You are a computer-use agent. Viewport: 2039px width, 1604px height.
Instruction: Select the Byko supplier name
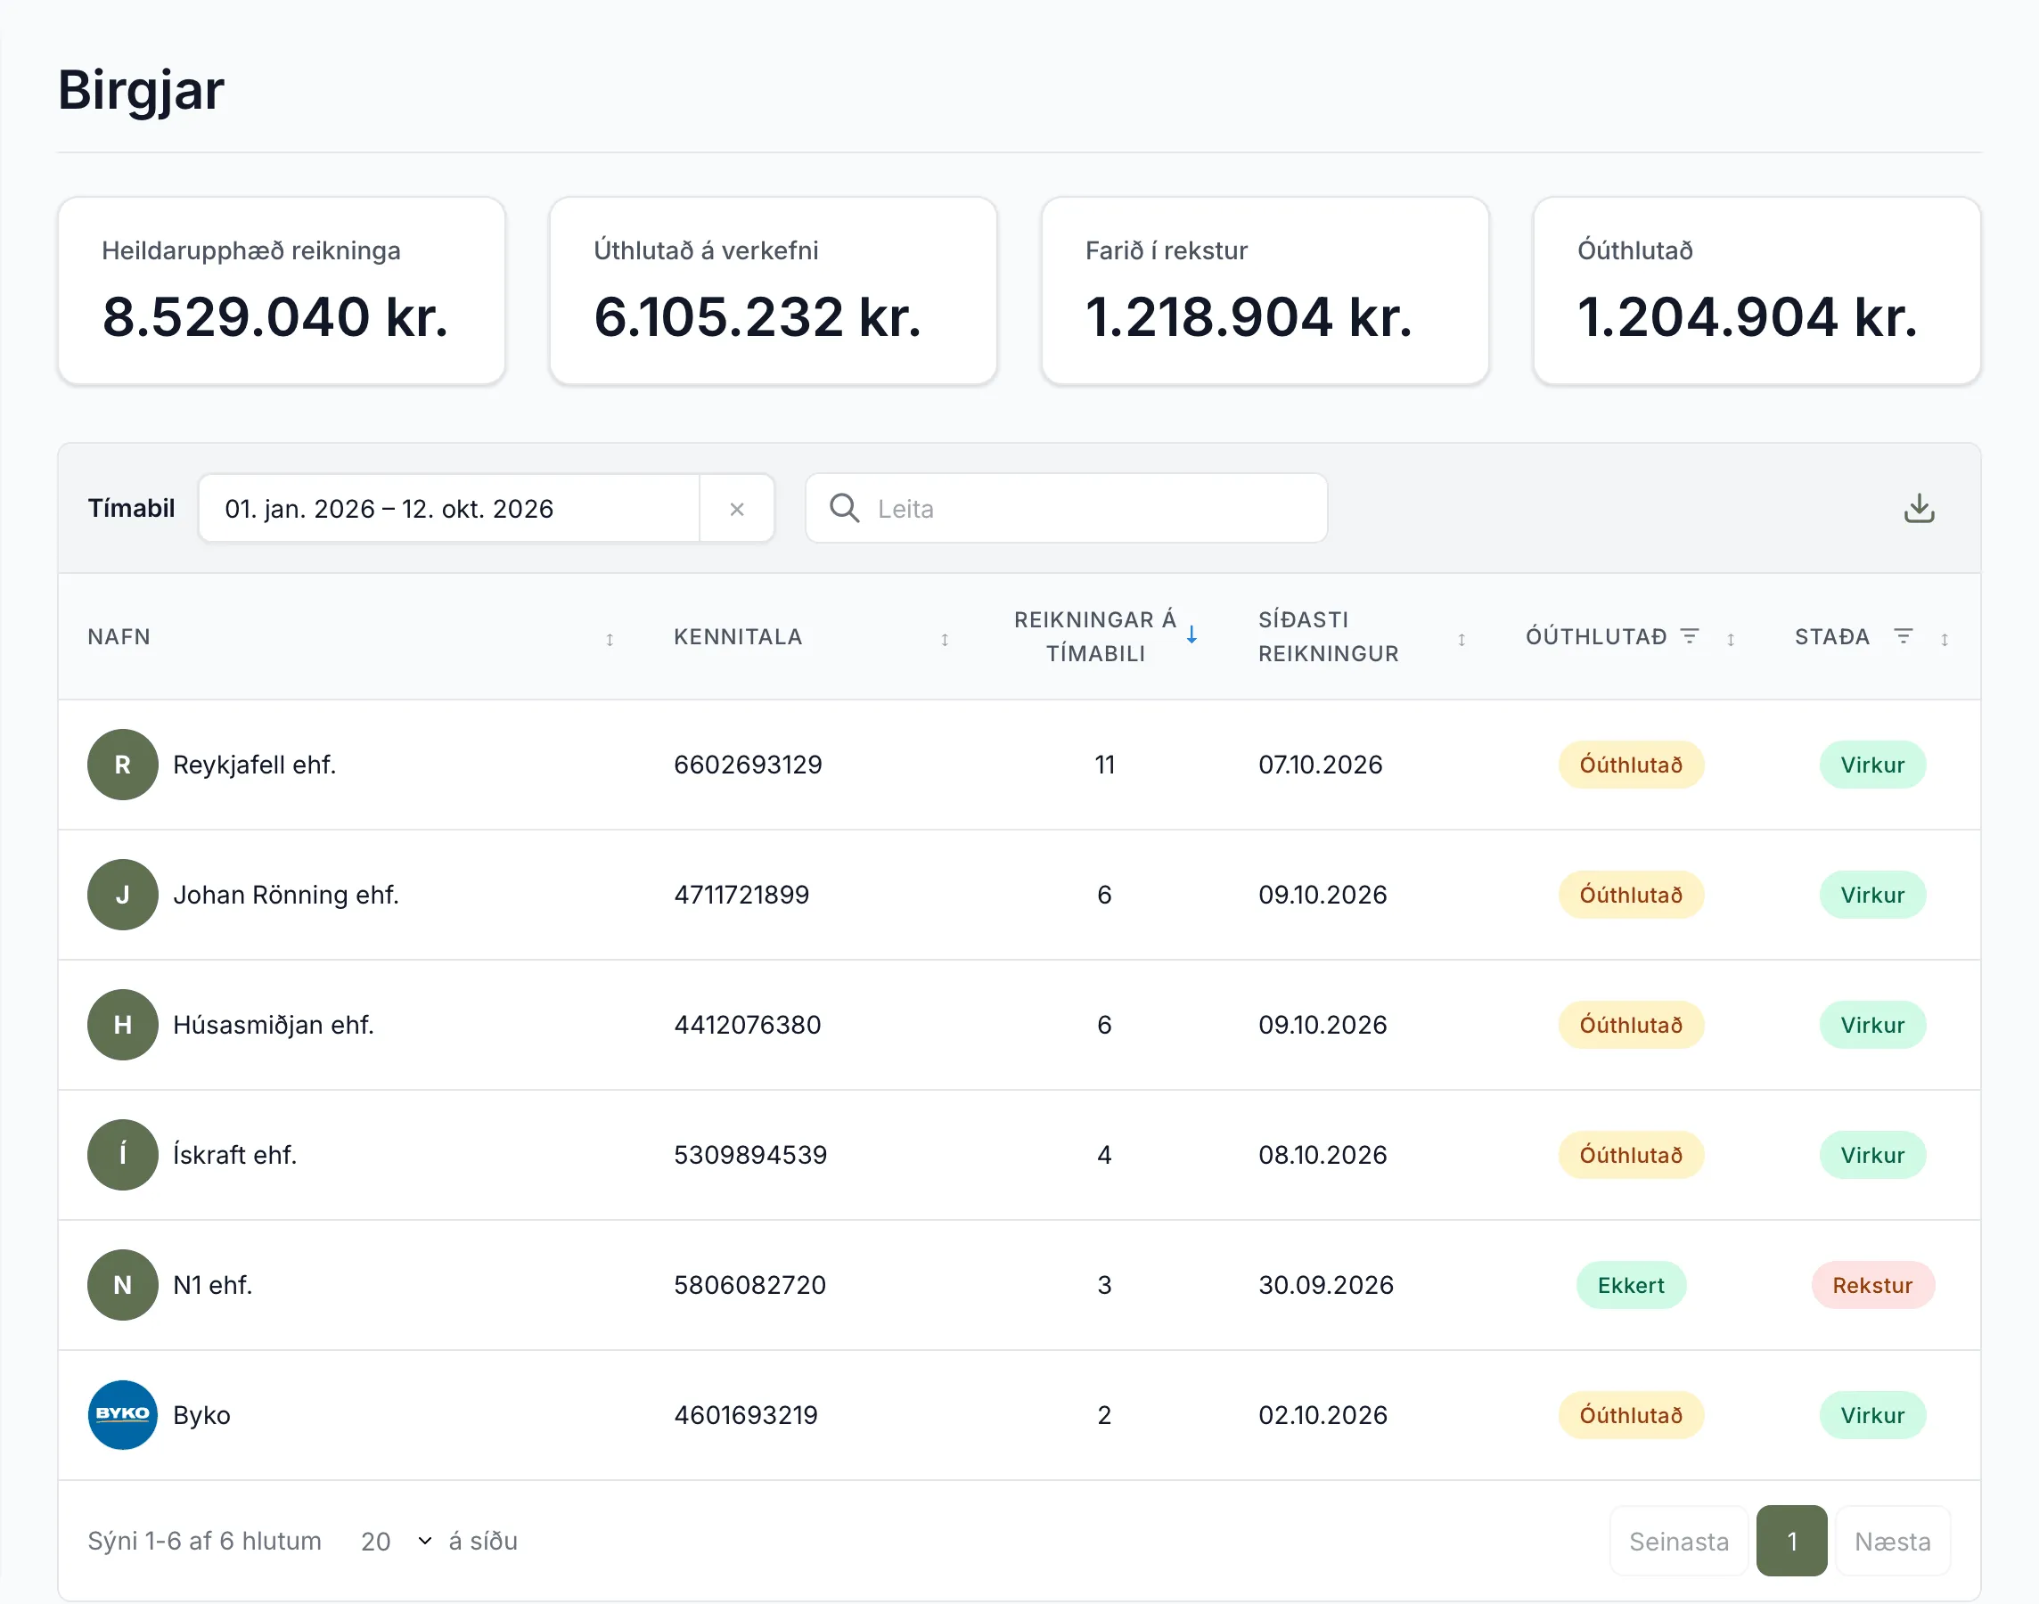tap(201, 1415)
